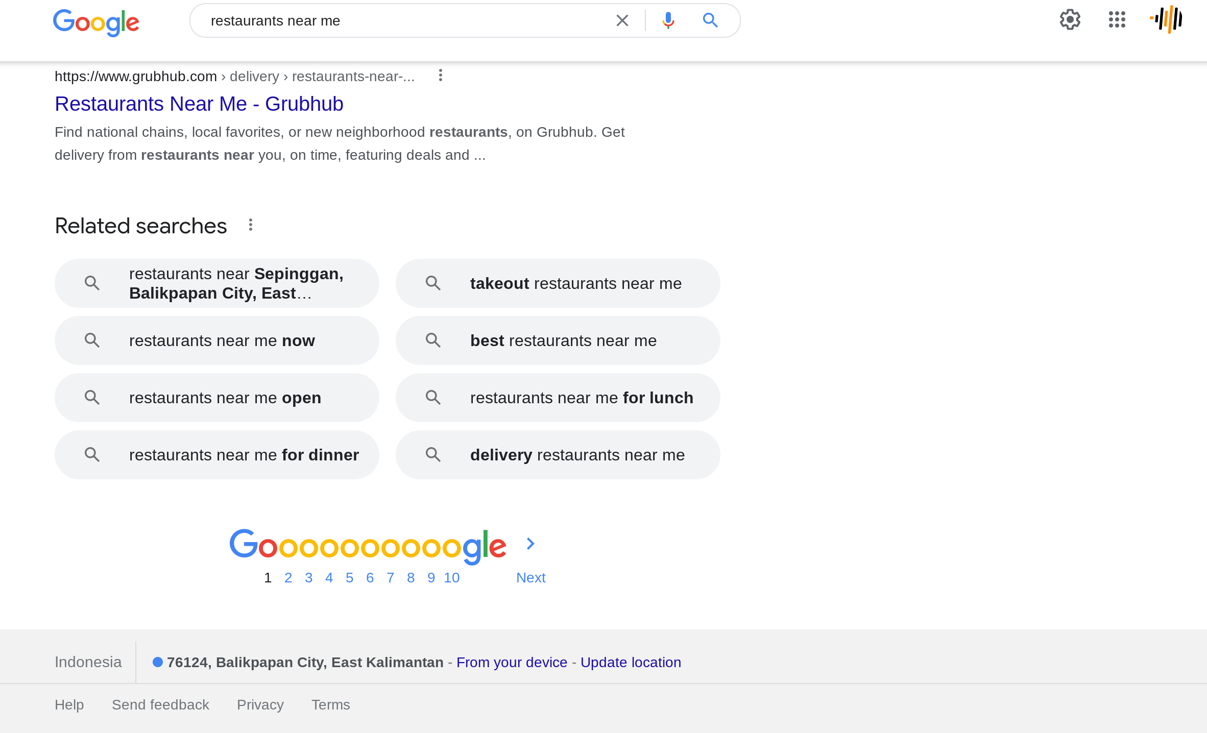This screenshot has height=733, width=1207.
Task: Open the Google apps grid
Action: [1117, 20]
